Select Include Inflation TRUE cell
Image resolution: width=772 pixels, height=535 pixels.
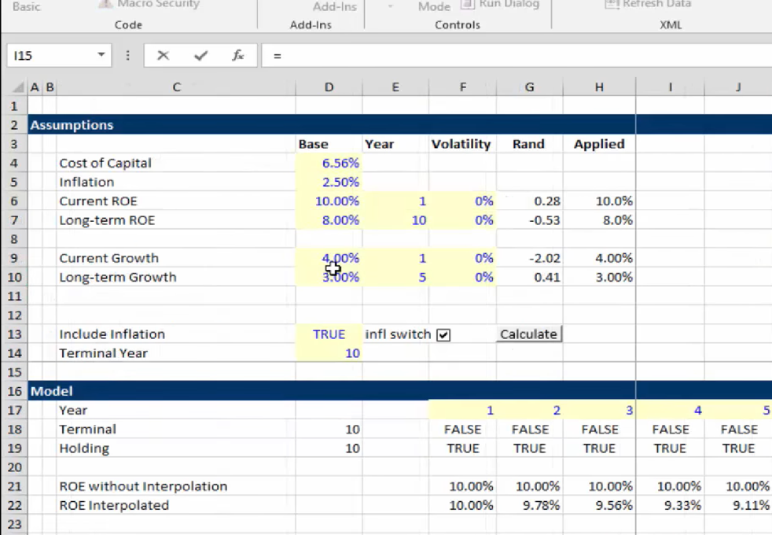point(329,334)
